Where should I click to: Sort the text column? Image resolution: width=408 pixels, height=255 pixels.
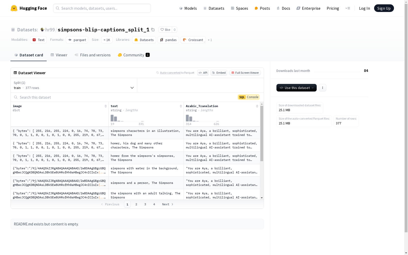point(181,106)
